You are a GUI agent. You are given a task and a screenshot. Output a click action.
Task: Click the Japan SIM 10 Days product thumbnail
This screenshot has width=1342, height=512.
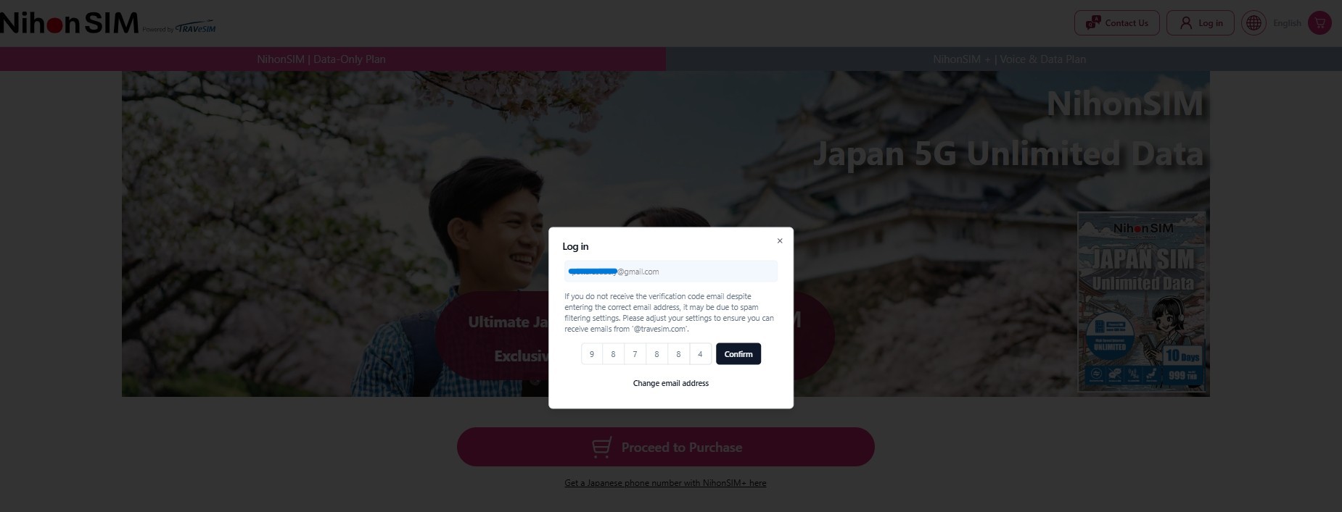click(x=1142, y=302)
